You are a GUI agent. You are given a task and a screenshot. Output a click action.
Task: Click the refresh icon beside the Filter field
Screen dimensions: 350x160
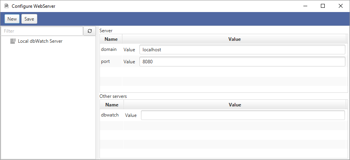(x=90, y=31)
